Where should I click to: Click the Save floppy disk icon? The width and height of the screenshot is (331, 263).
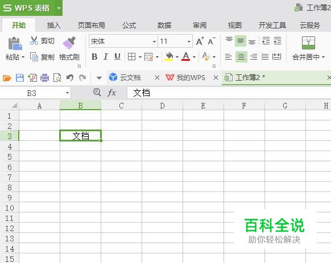[x=20, y=78]
